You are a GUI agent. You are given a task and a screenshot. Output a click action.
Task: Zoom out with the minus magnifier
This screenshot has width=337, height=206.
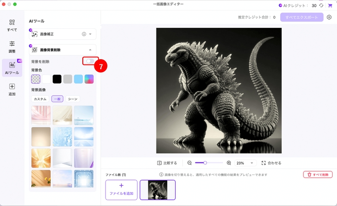(189, 163)
